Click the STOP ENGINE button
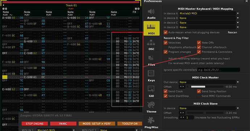 (x=34, y=124)
